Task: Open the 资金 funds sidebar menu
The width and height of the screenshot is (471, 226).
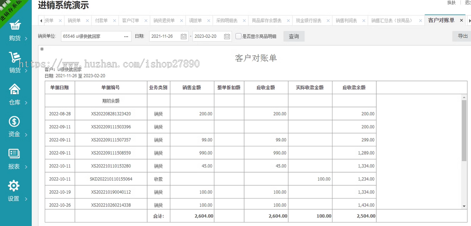Action: (16, 128)
